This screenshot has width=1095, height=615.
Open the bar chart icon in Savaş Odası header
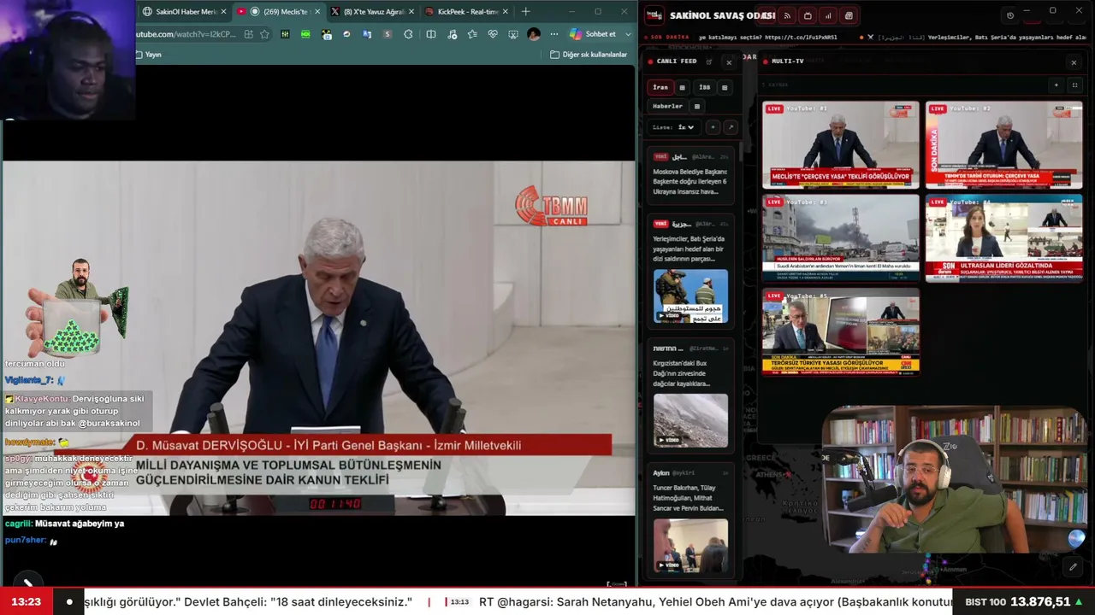click(x=828, y=15)
